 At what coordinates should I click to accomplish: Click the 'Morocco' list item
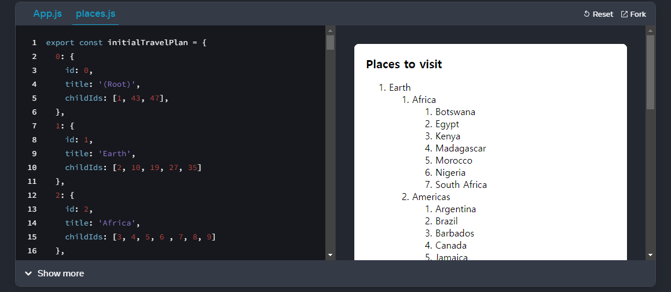click(454, 161)
